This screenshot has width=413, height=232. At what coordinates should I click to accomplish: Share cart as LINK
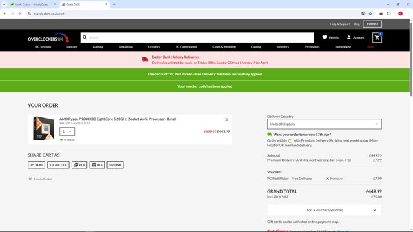click(115, 165)
